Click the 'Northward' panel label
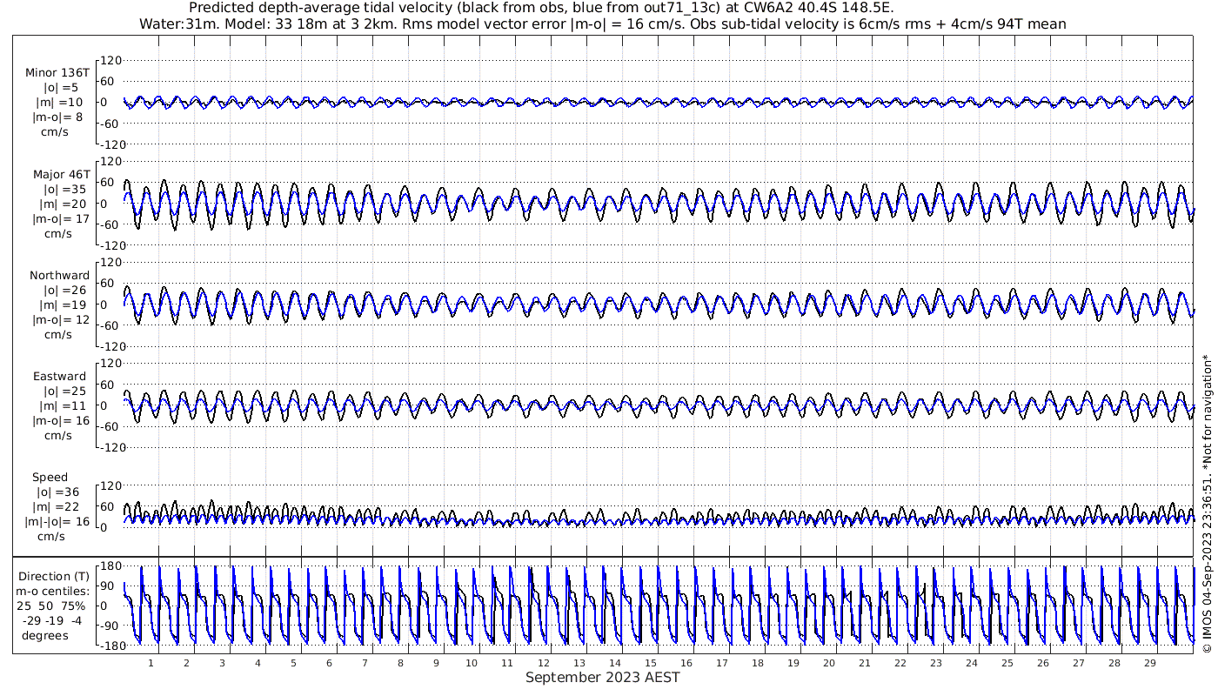Viewport: 1218px width, 696px height. [59, 275]
